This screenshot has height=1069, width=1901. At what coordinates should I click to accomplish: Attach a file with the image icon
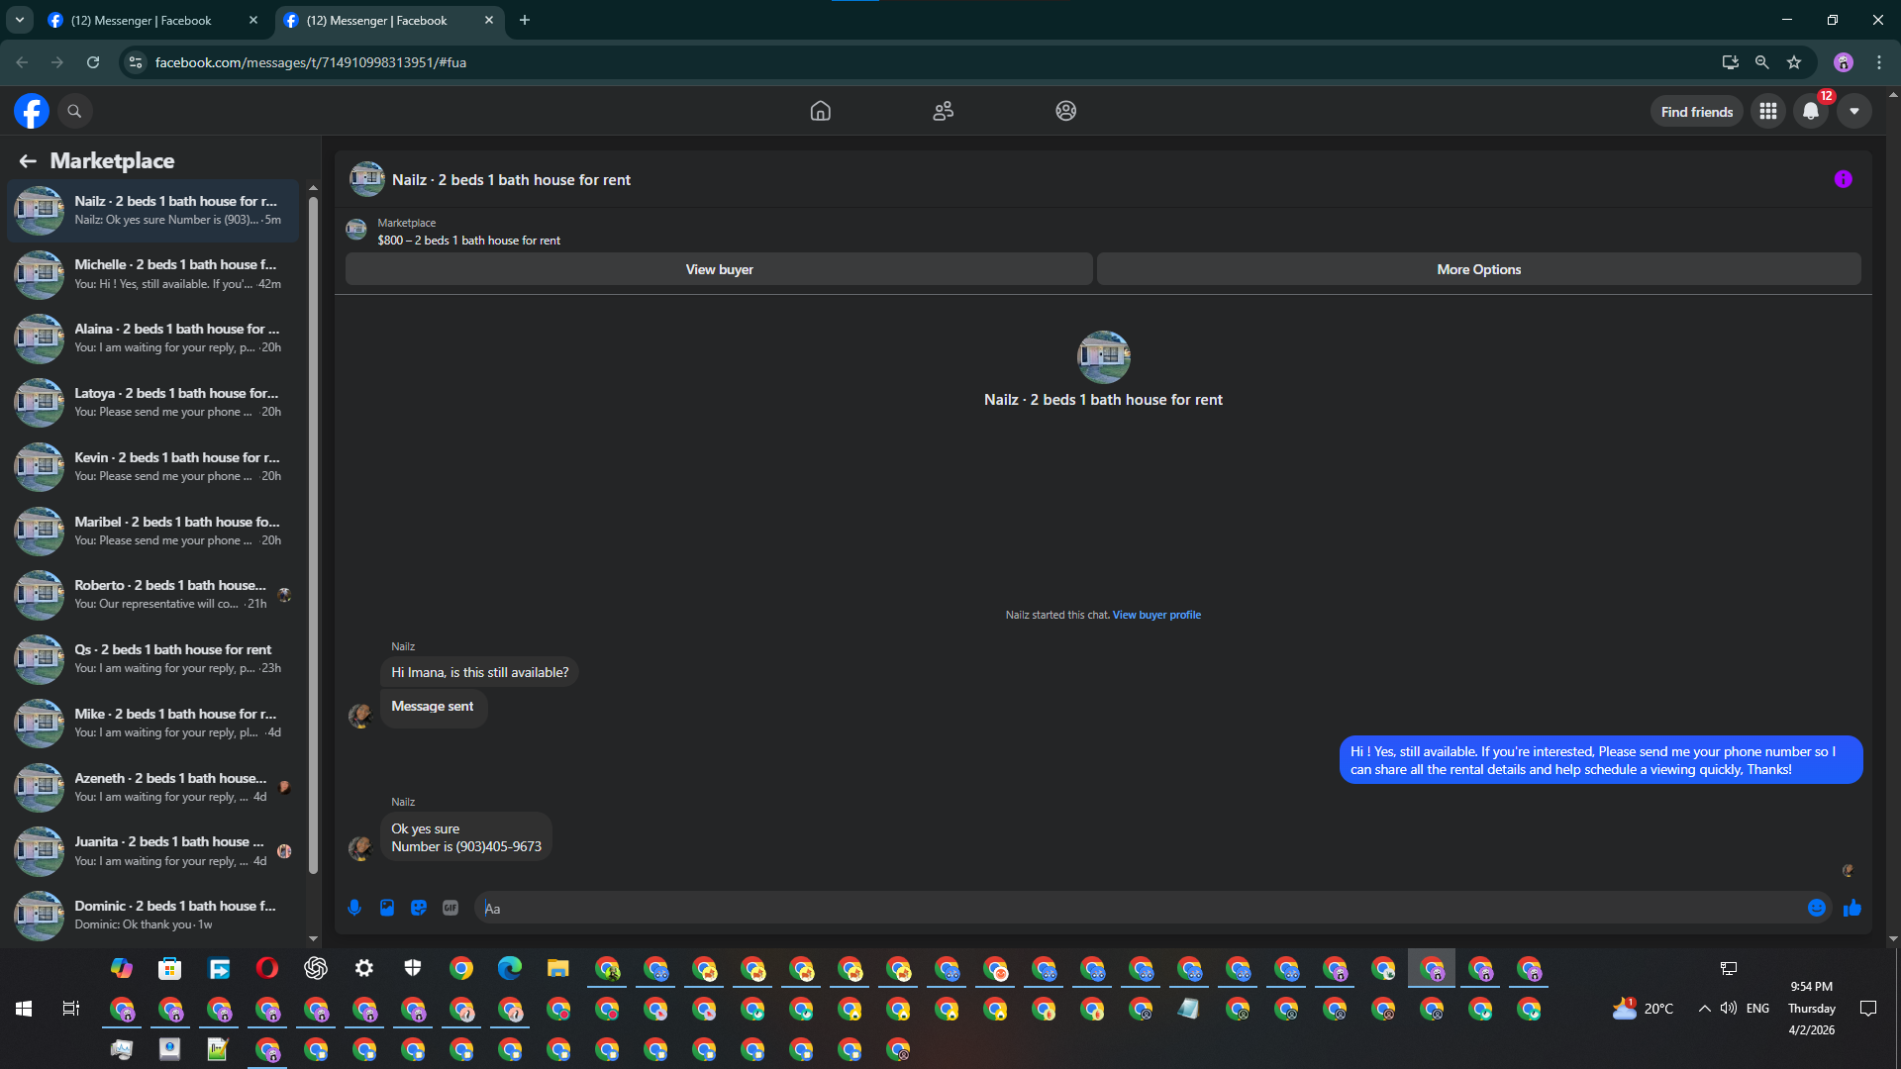tap(387, 908)
